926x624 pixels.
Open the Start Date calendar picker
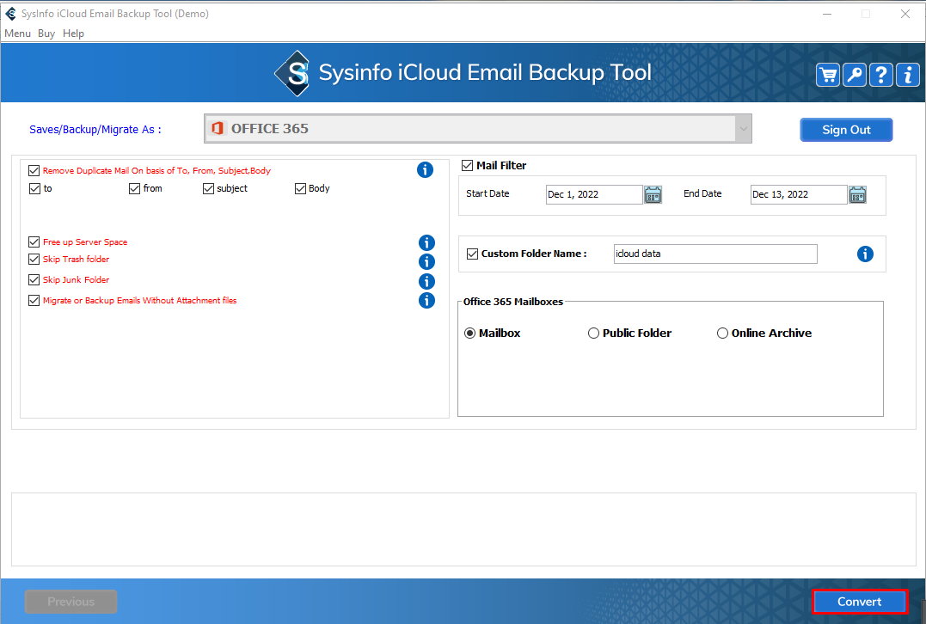coord(653,194)
